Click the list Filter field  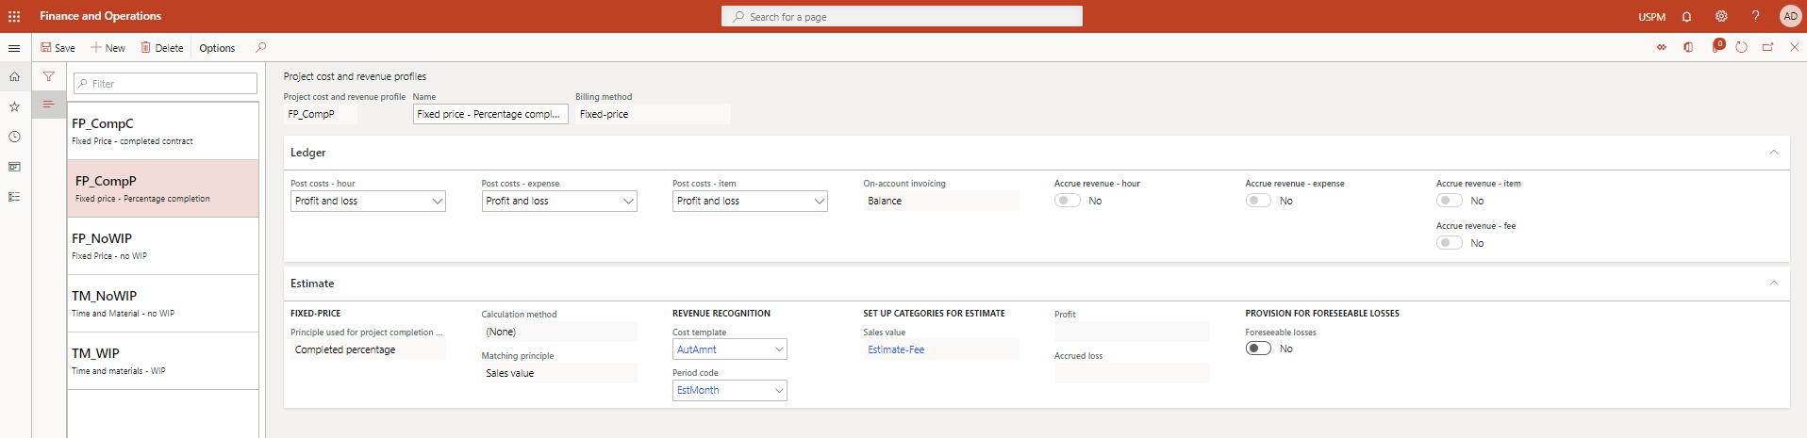(165, 84)
